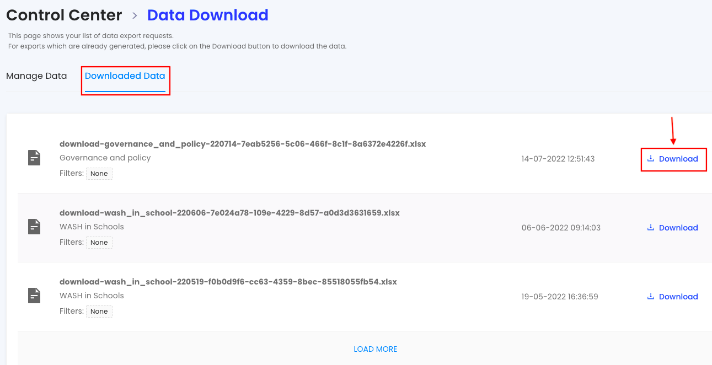Click file icon of wash_in_school-220519 export
Image resolution: width=712 pixels, height=365 pixels.
tap(35, 296)
